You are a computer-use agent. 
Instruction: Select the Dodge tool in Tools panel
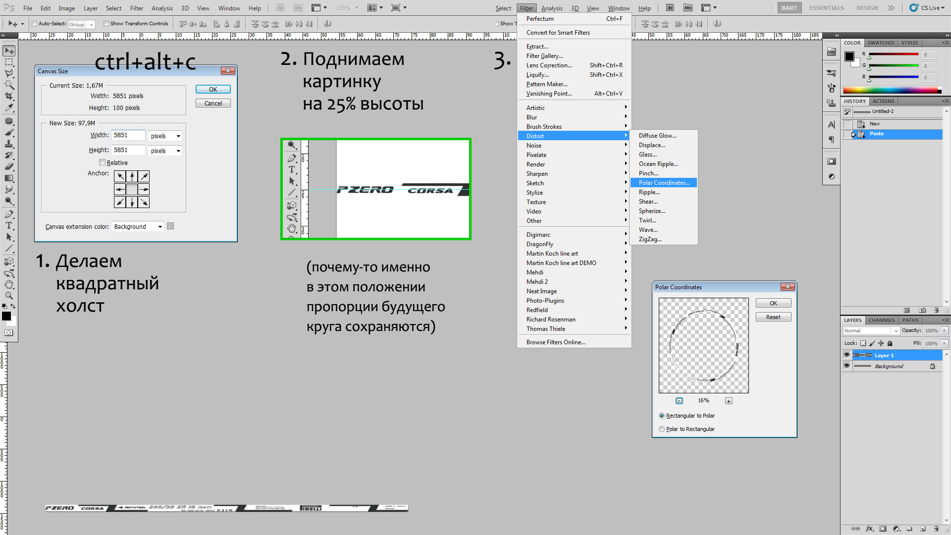pos(9,201)
